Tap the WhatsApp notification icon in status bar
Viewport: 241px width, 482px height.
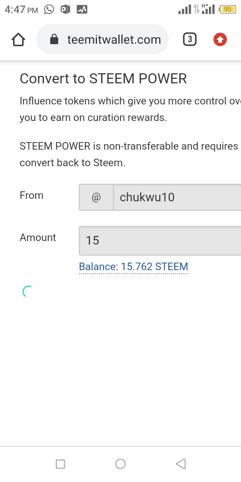coord(49,9)
